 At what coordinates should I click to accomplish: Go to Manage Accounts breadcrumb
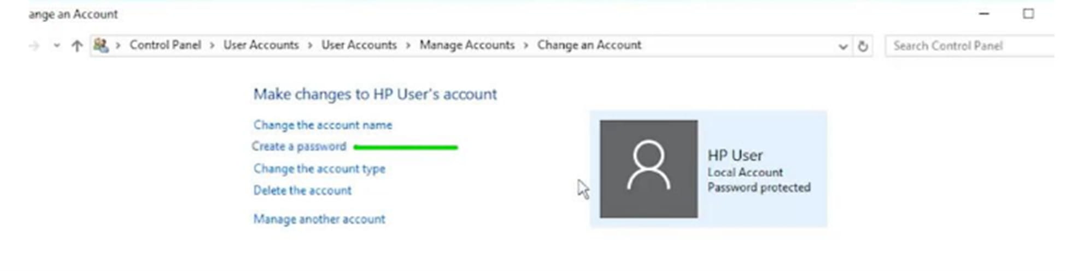[467, 45]
